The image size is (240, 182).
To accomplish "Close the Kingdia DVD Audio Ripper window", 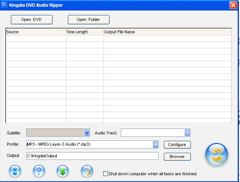I will pyautogui.click(x=233, y=5).
